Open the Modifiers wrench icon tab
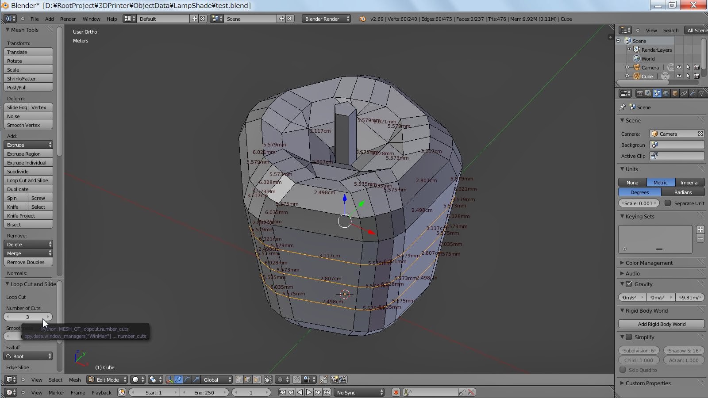The width and height of the screenshot is (708, 398). [x=693, y=93]
